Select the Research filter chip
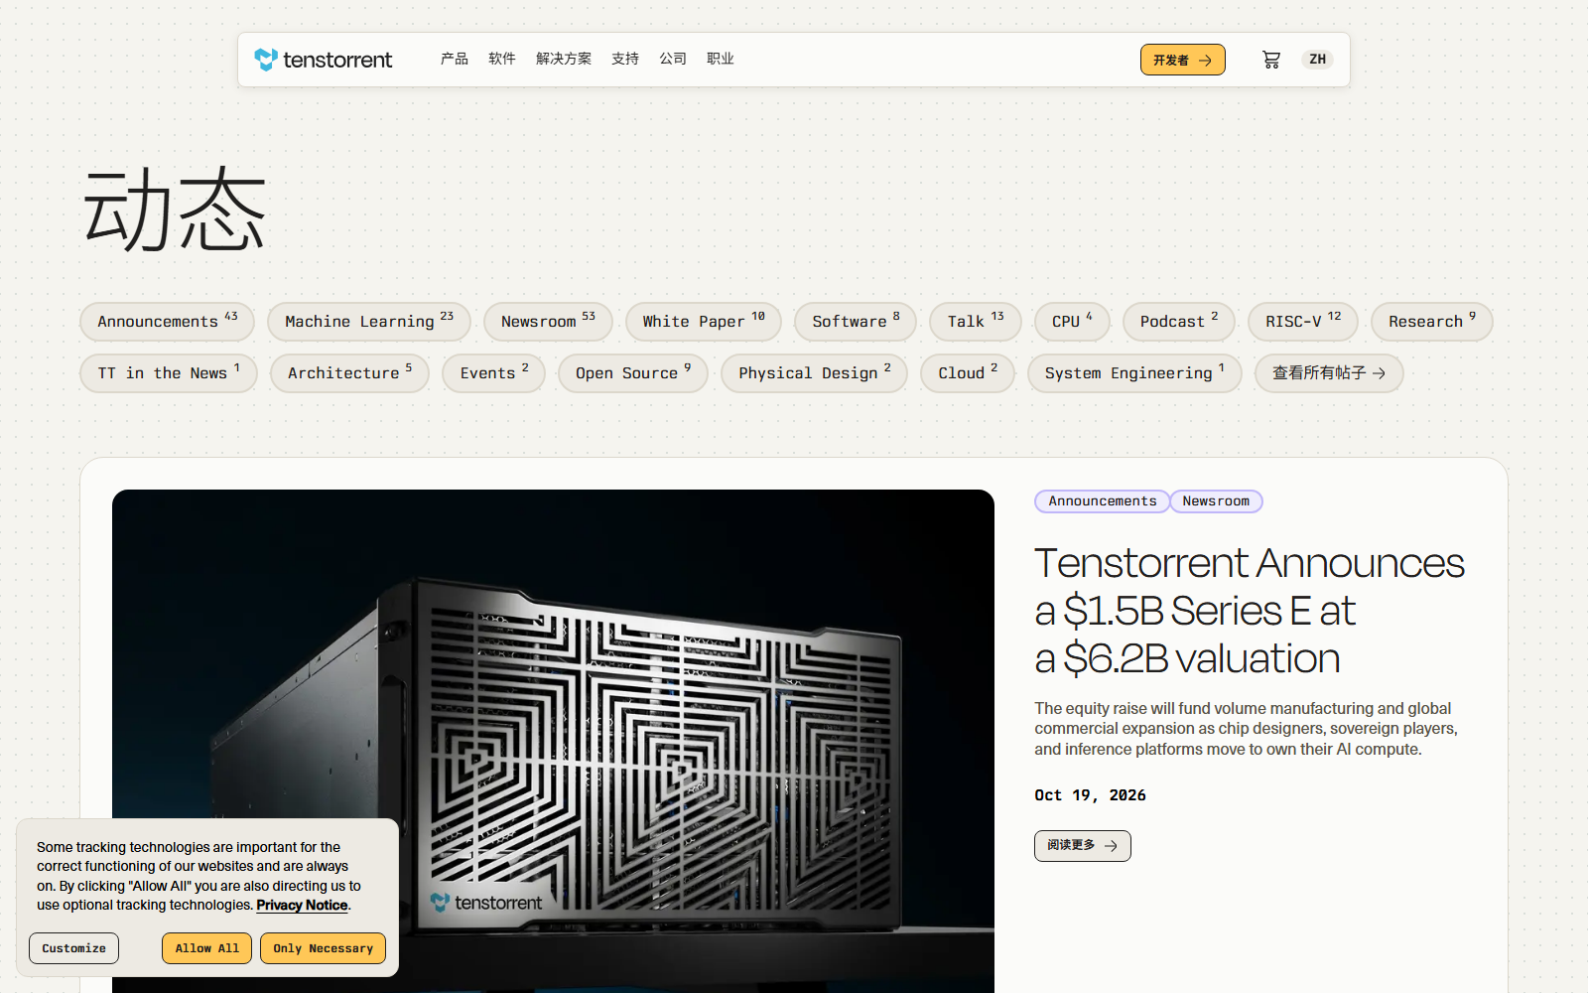The height and width of the screenshot is (993, 1588). pyautogui.click(x=1432, y=322)
